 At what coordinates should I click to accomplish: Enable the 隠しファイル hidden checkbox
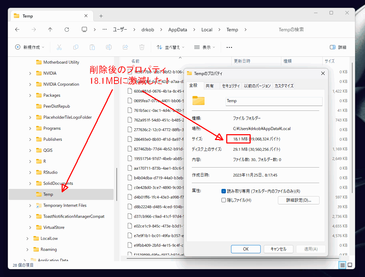[223, 200]
